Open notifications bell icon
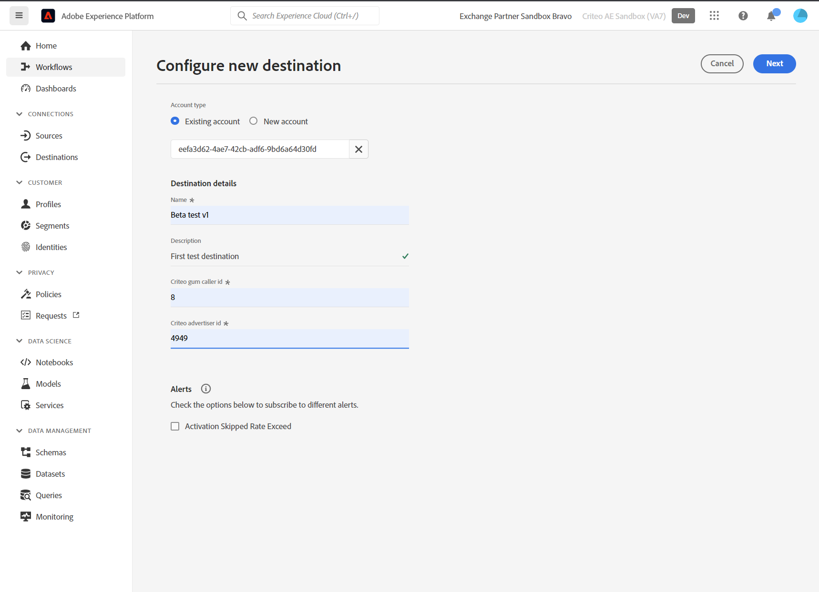 coord(771,16)
